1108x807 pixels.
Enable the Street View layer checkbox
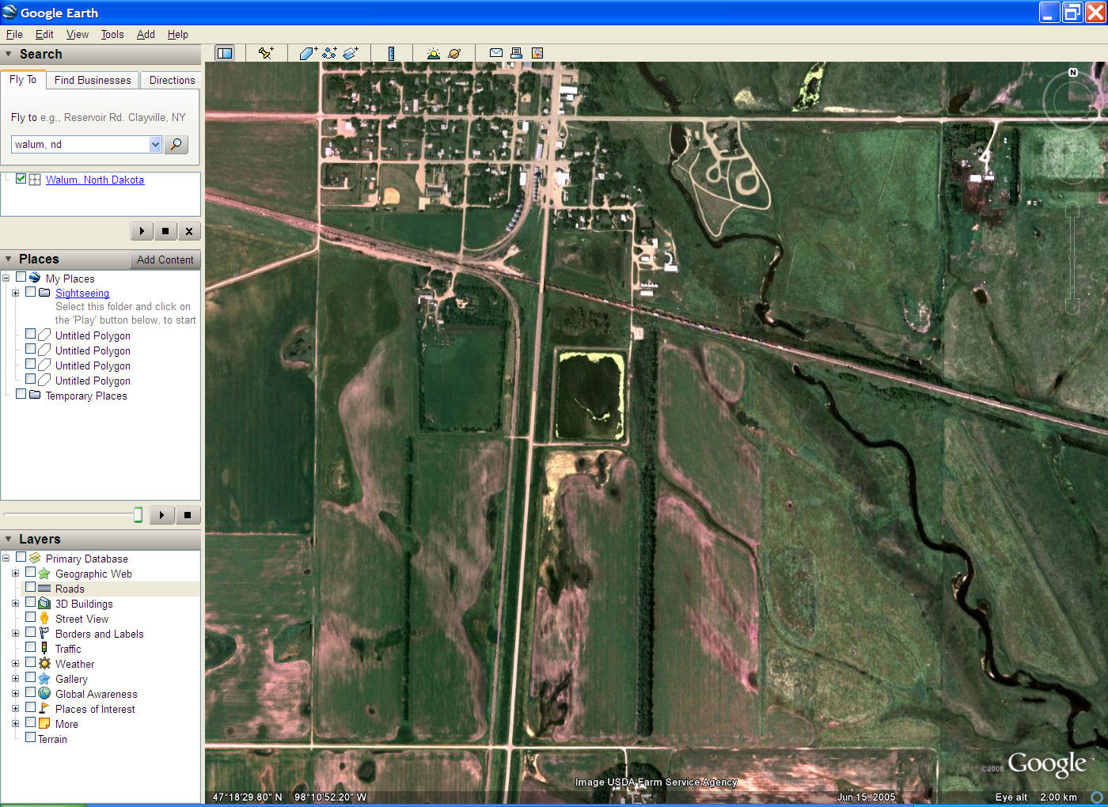(30, 617)
